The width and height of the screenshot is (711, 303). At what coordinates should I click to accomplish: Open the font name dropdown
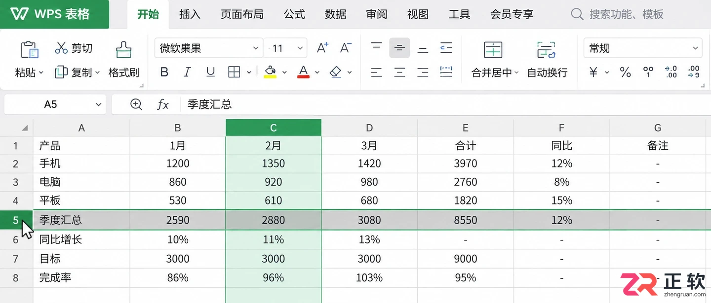pyautogui.click(x=256, y=48)
